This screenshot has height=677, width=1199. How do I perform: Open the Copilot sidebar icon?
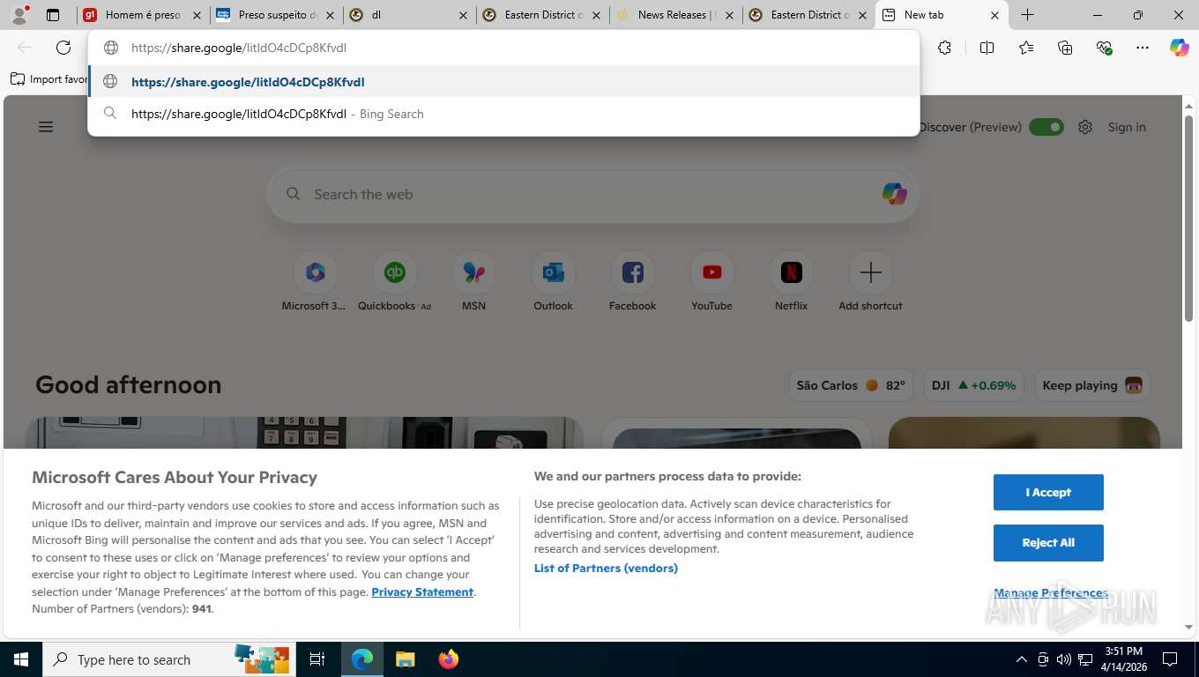pos(1180,48)
